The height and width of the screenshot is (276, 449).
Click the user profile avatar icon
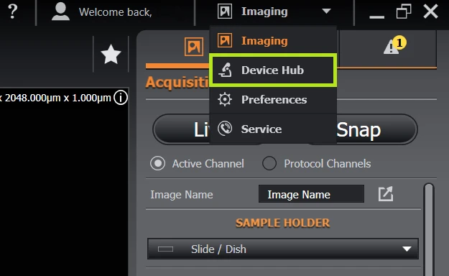point(60,11)
